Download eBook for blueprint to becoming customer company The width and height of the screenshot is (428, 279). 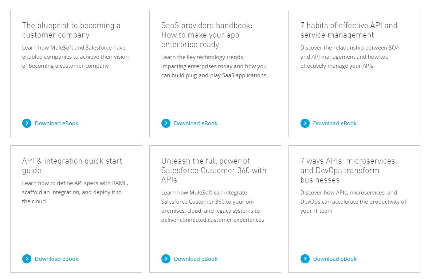pos(56,123)
